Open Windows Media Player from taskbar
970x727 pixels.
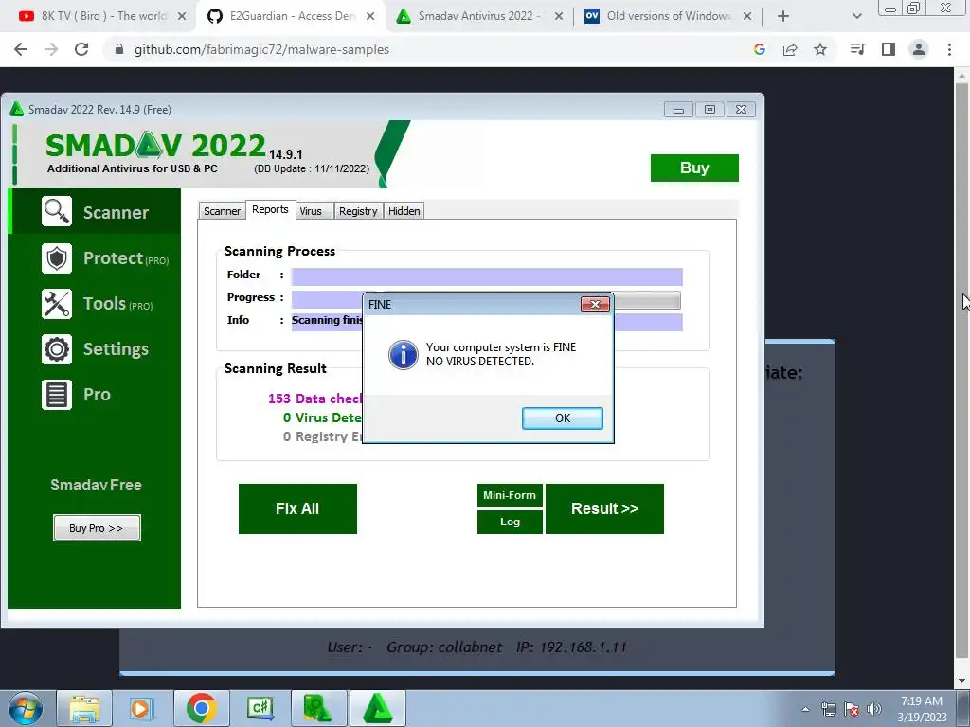click(x=141, y=708)
